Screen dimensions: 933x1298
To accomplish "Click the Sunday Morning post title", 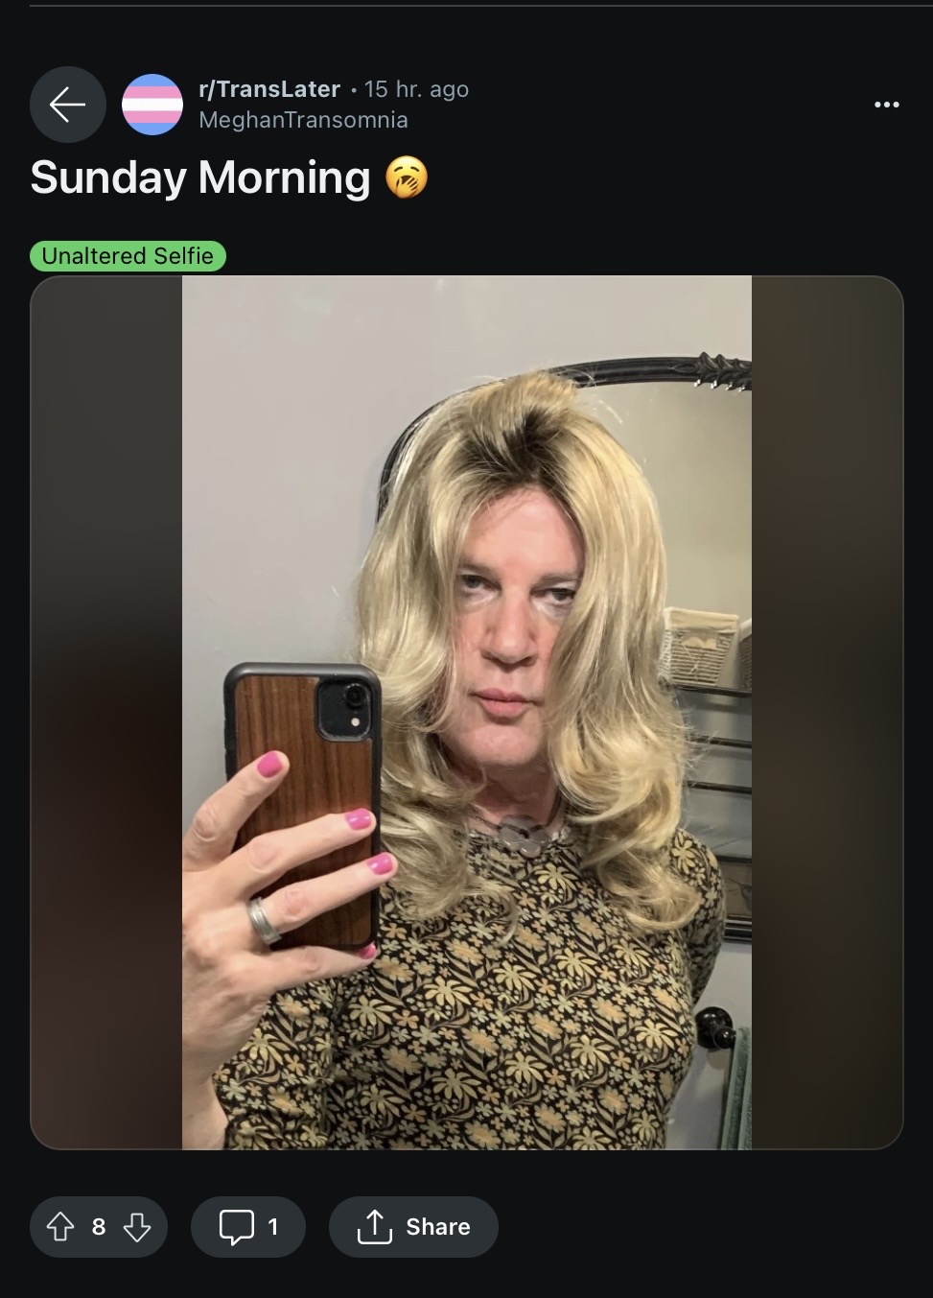I will pos(199,177).
